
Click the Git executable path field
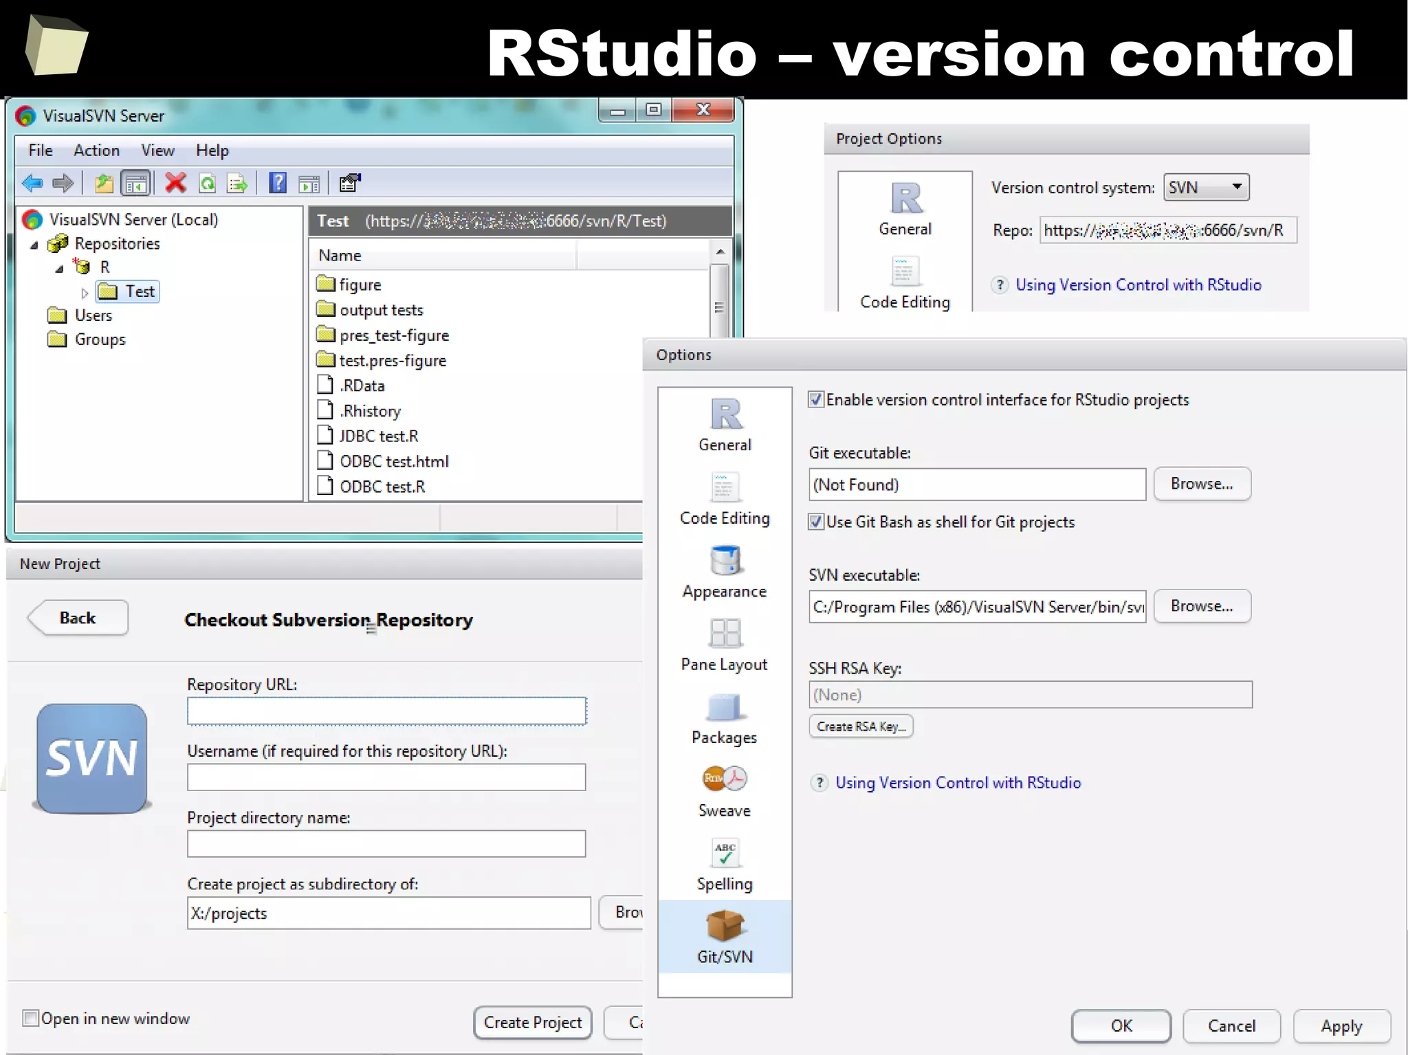[977, 485]
